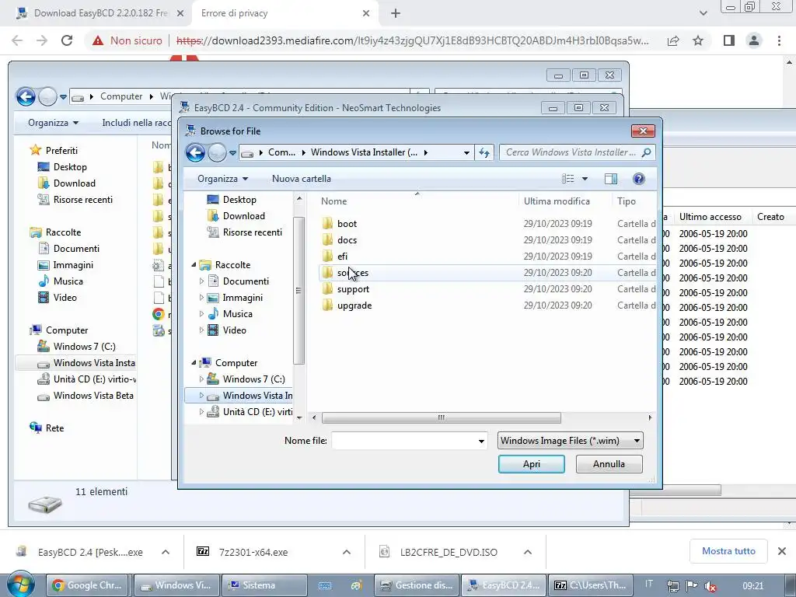The height and width of the screenshot is (597, 796).
Task: Expand Video in dialog tree
Action: click(x=201, y=330)
